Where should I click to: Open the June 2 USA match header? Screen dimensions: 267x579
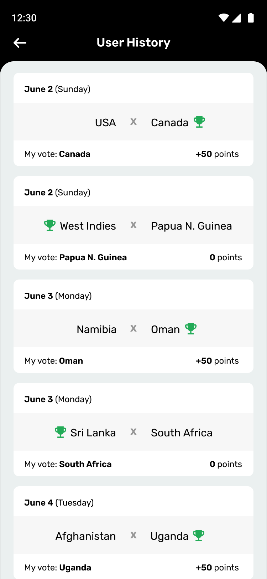pyautogui.click(x=133, y=89)
